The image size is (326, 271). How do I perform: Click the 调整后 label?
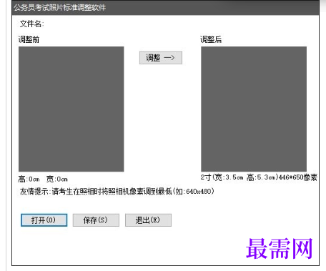pos(211,39)
